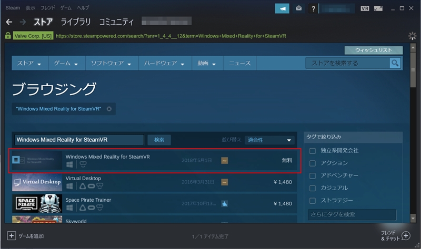Open the Virtual Desktop result thumbnail
421x249 pixels.
(36, 182)
